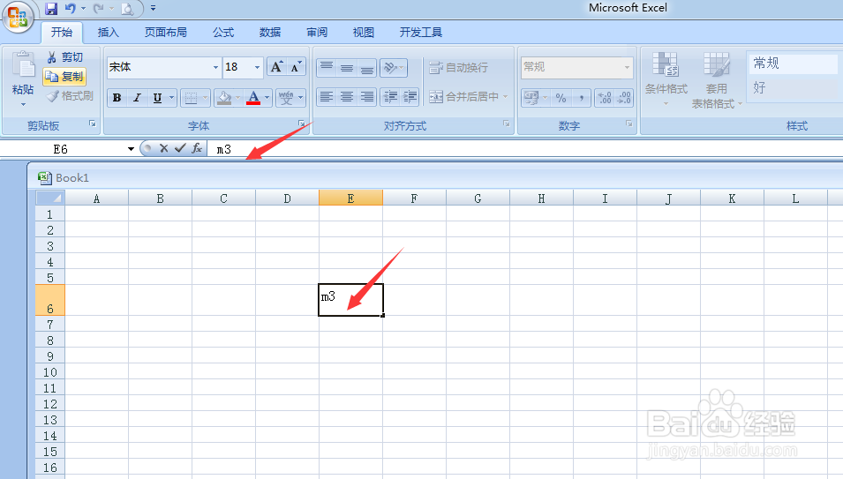Paste clipboard contents with 粘贴

(x=23, y=78)
